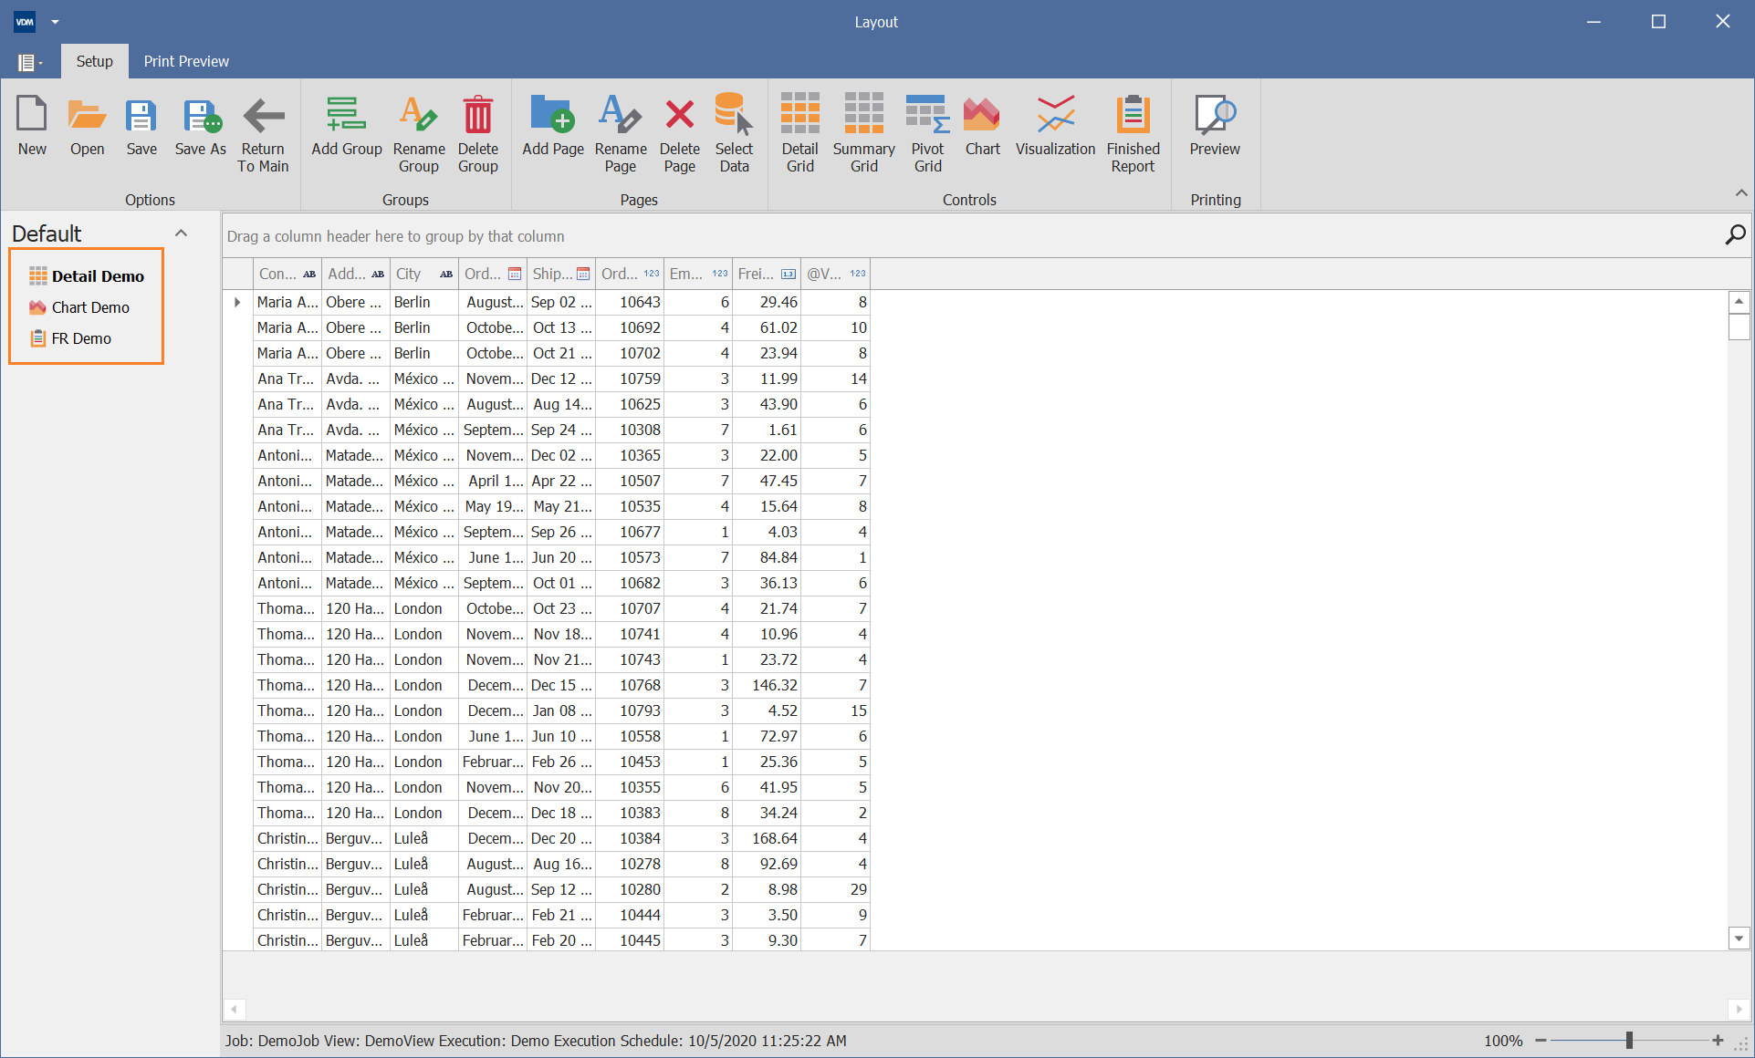
Task: Zoom out with the minus icon
Action: [x=1541, y=1040]
